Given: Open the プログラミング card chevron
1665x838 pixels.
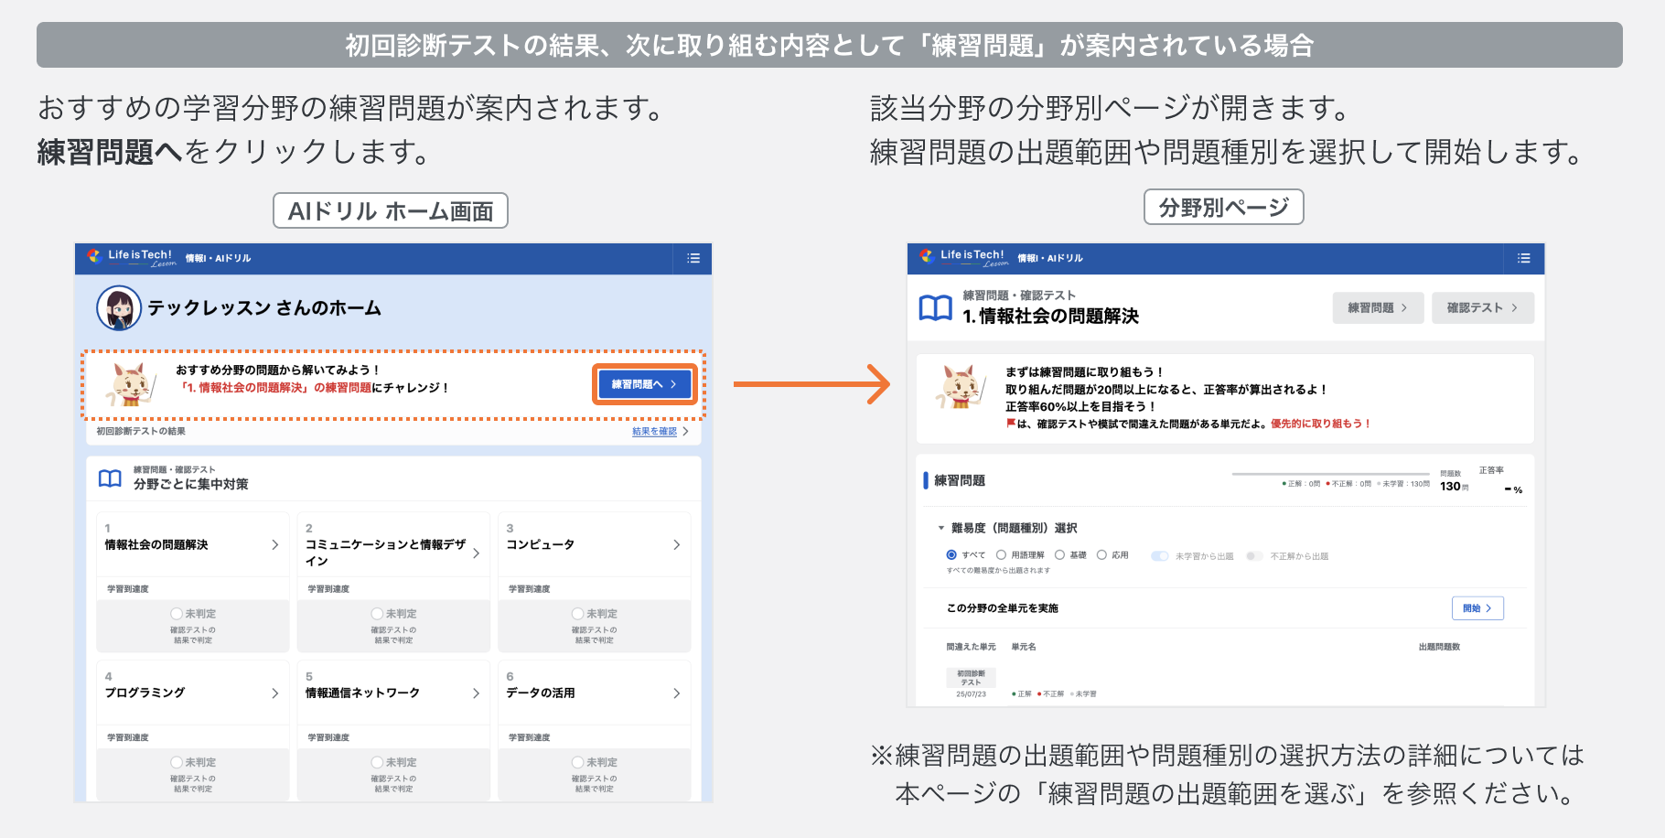Looking at the screenshot, I should pyautogui.click(x=274, y=693).
